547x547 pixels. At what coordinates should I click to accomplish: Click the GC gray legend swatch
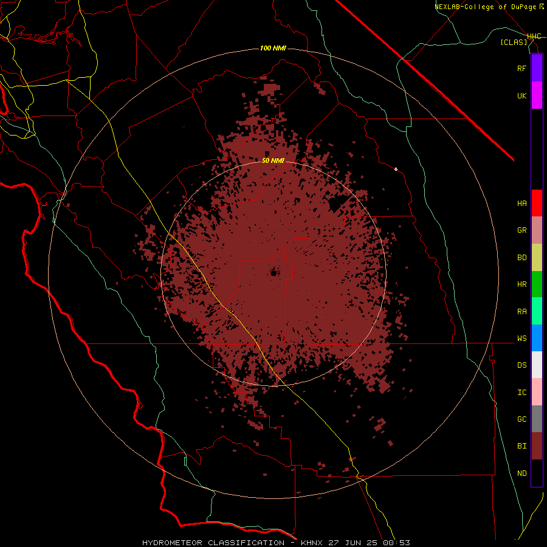[537, 419]
